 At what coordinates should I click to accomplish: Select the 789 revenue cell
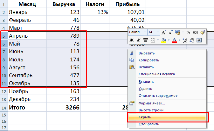(64, 36)
